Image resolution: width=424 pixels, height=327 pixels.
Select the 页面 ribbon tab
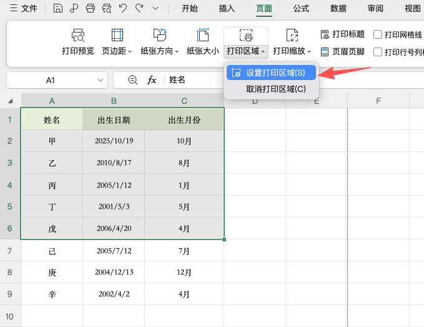tap(264, 8)
